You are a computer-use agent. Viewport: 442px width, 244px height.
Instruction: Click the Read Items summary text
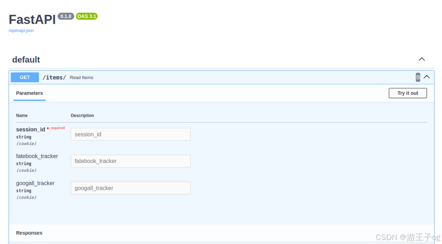pyautogui.click(x=81, y=77)
